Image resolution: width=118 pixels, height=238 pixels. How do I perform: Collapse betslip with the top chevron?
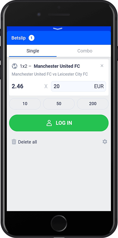click(x=58, y=29)
